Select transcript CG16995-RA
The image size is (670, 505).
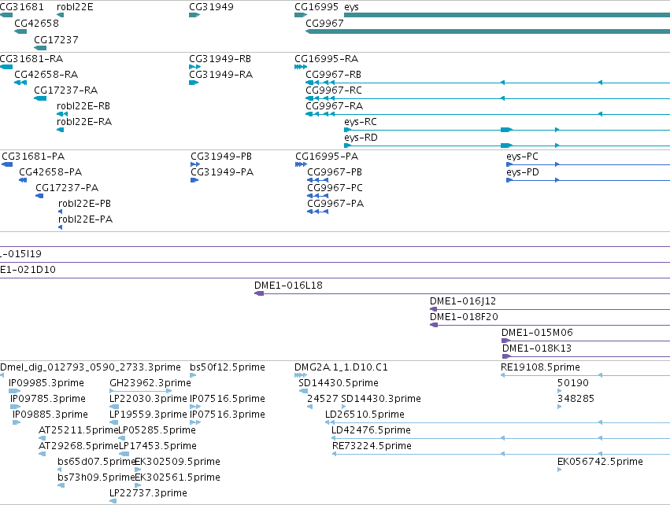(x=327, y=58)
